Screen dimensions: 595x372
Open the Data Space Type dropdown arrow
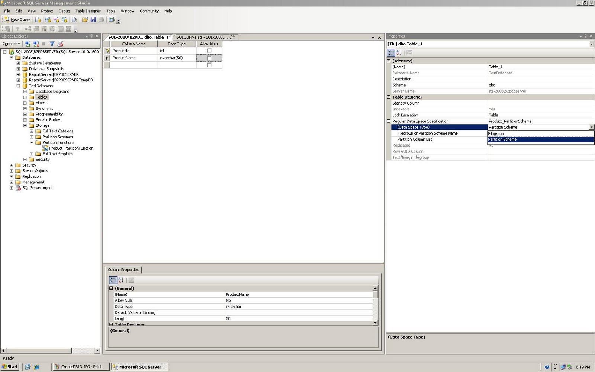pos(591,127)
